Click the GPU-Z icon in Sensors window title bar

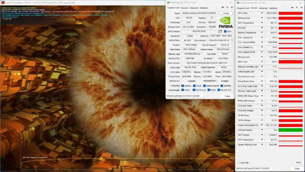click(238, 3)
